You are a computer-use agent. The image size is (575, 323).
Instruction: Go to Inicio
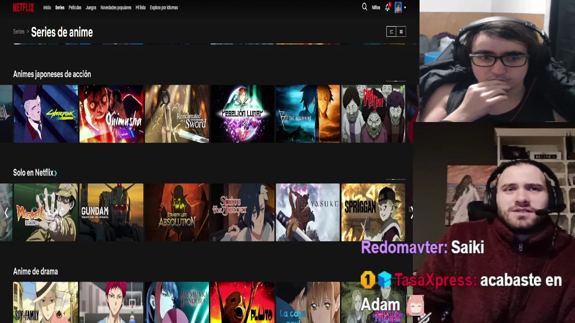pyautogui.click(x=47, y=8)
